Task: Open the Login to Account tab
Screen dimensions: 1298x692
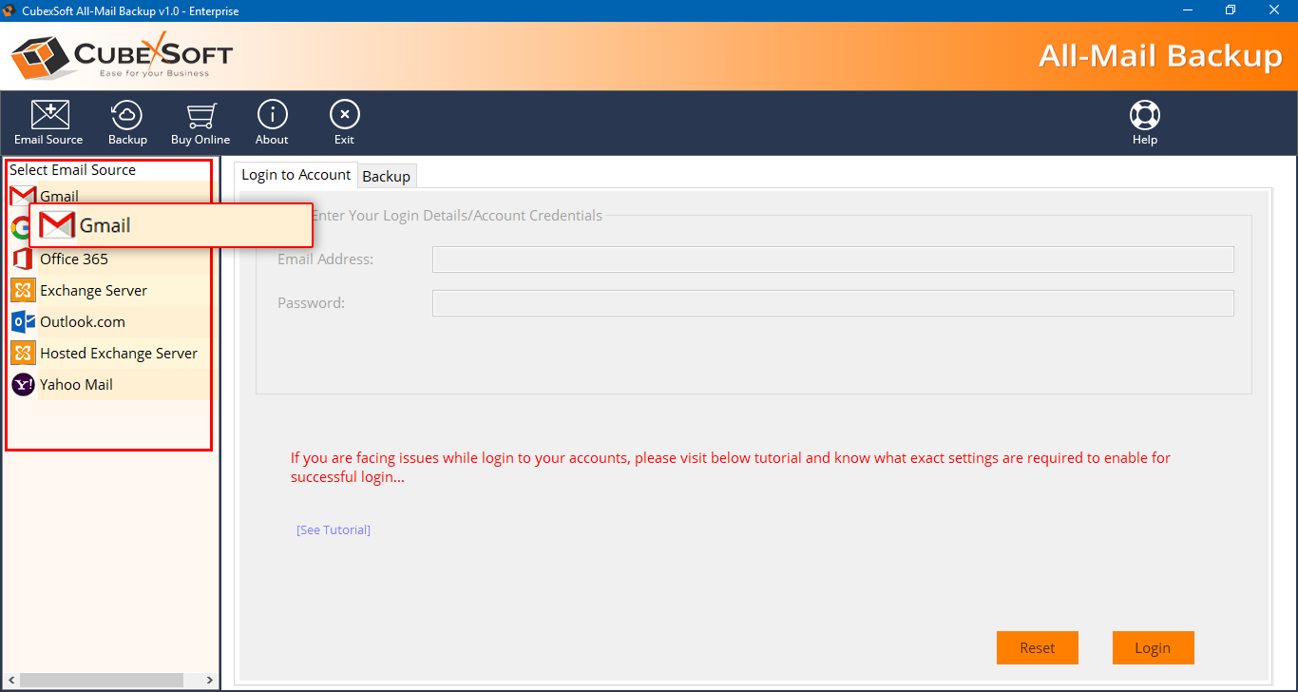Action: click(x=296, y=175)
